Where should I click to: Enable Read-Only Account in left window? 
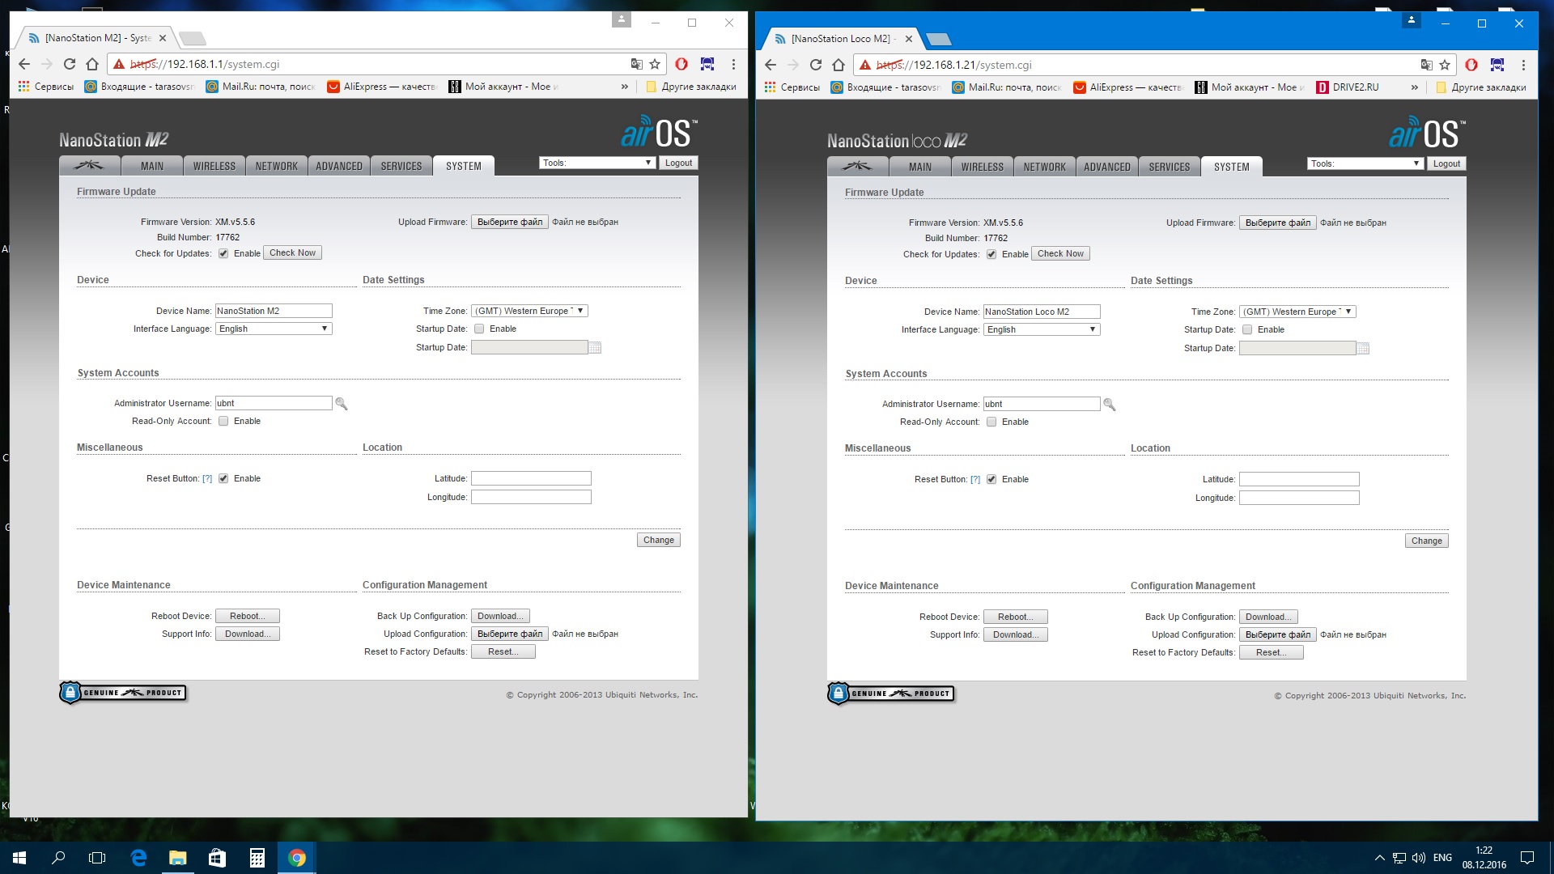(223, 421)
